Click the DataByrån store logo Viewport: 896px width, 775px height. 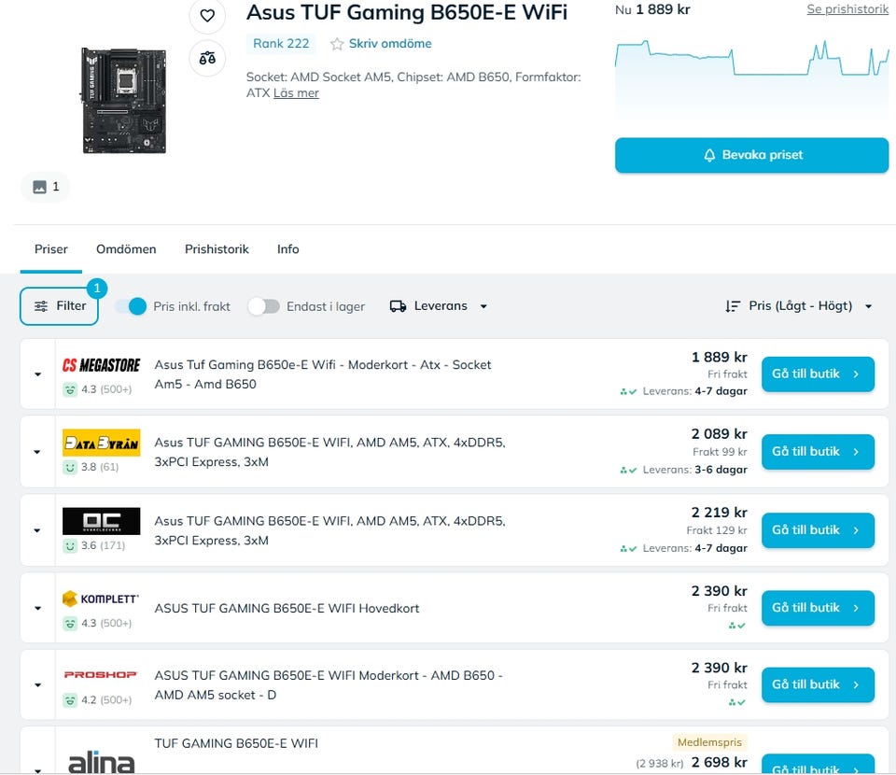(x=101, y=443)
